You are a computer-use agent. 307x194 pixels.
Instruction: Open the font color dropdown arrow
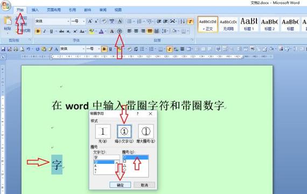coord(106,31)
